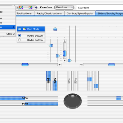
Task: Click the leftmost Kvantum logo toolbar icon
Action: point(21,7)
